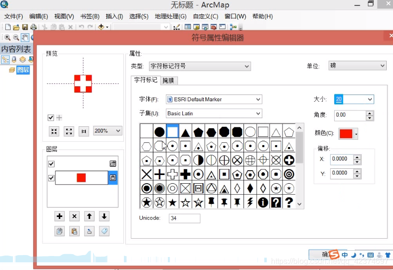
Task: Click the 1:1 preview scale button
Action: [x=84, y=131]
